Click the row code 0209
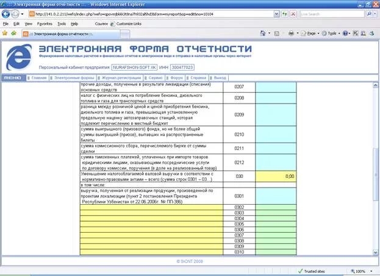 (239, 115)
